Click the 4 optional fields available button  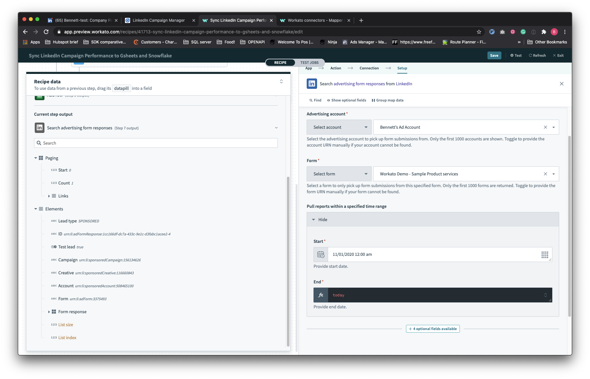tap(432, 328)
